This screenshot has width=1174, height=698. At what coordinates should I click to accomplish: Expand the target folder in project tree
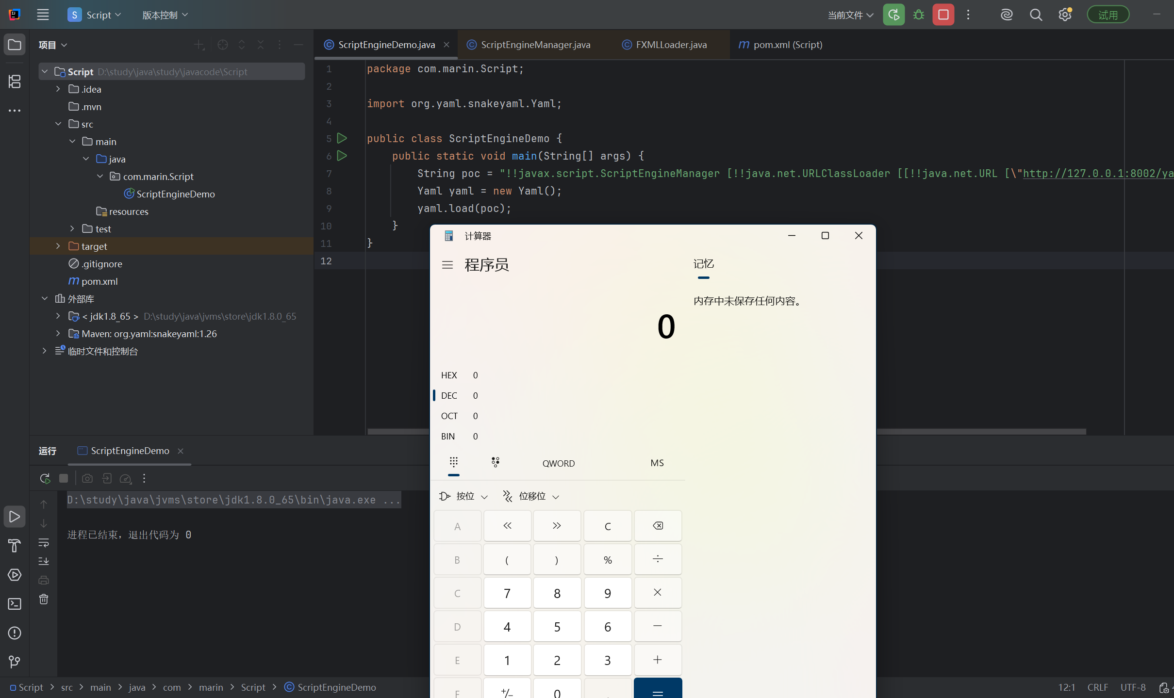point(58,246)
